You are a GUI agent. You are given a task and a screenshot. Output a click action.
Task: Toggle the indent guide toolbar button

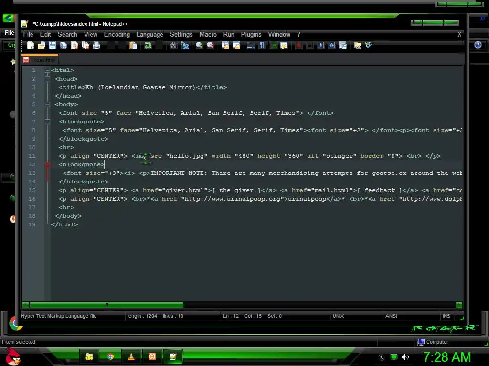coord(273,45)
